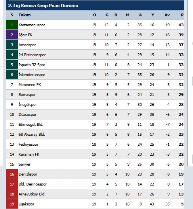This screenshot has width=193, height=209.
Task: Click the green rank 1 position badge
Action: click(12, 25)
